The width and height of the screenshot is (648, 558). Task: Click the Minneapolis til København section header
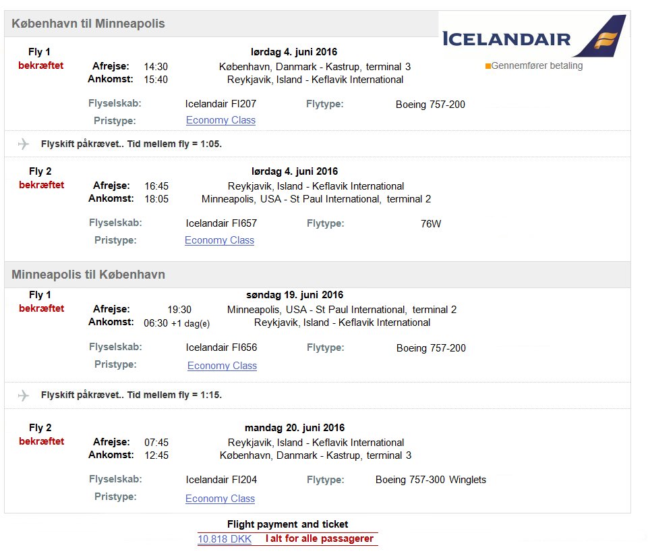coord(88,274)
